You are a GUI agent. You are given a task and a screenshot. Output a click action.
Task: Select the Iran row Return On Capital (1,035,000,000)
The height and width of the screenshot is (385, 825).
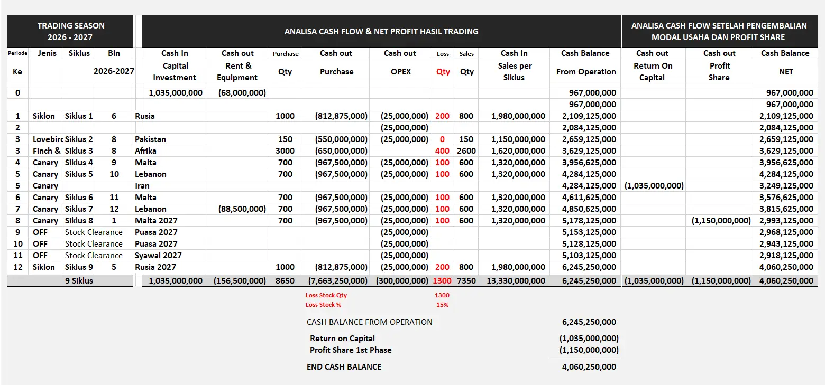point(654,185)
